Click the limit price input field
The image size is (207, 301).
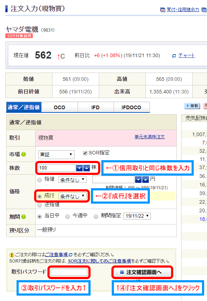(113, 180)
